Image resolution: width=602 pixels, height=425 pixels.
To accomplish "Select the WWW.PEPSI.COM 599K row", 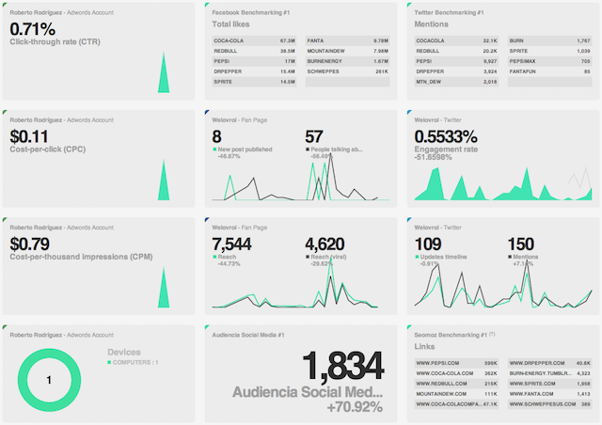I will (x=456, y=363).
